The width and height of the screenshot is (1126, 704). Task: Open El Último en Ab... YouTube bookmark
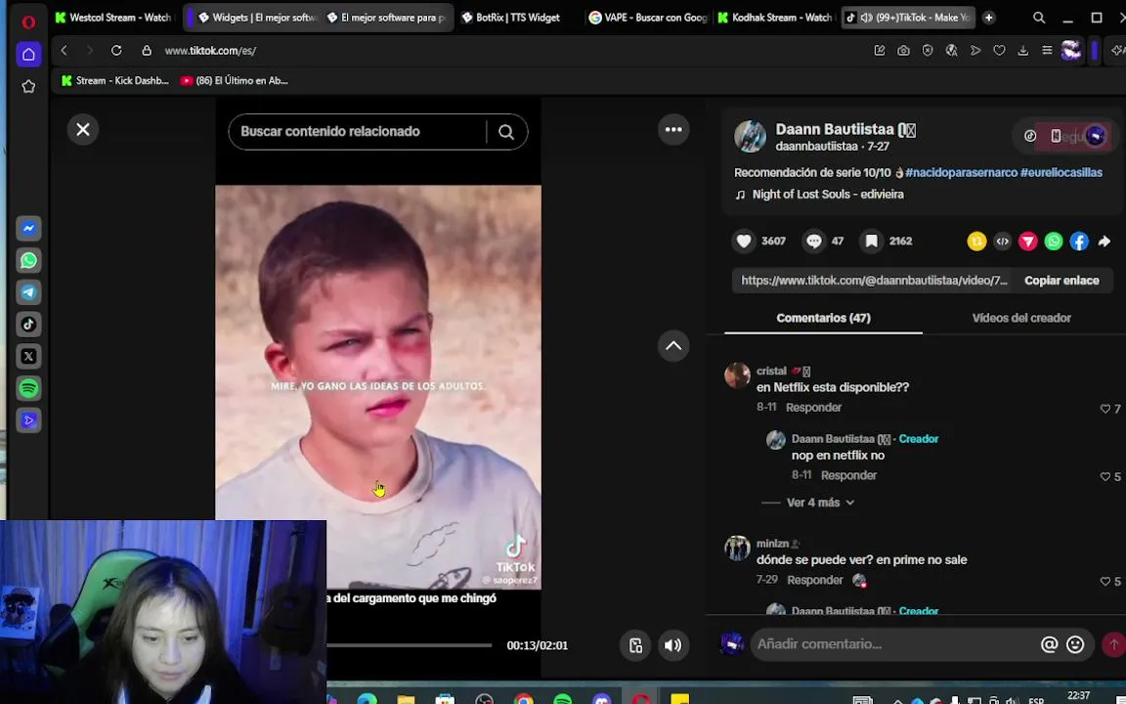pyautogui.click(x=235, y=80)
